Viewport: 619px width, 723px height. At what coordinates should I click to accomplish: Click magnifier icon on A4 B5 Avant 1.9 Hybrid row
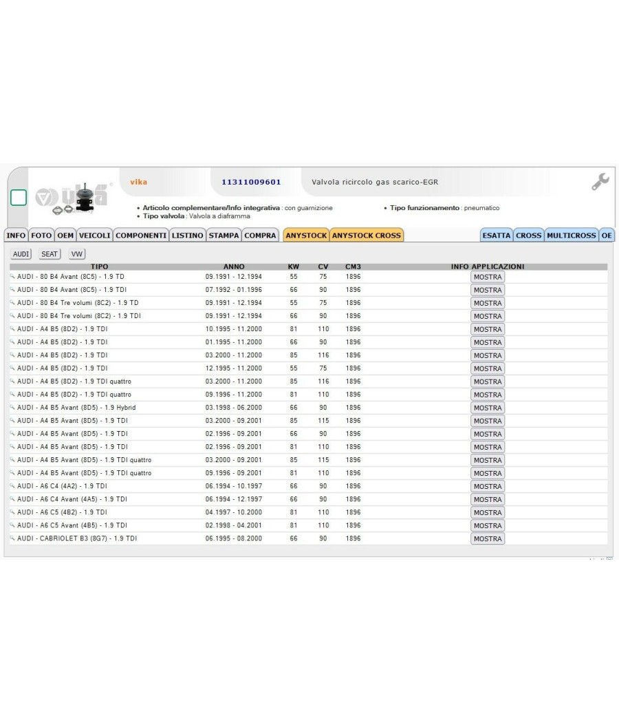[12, 407]
